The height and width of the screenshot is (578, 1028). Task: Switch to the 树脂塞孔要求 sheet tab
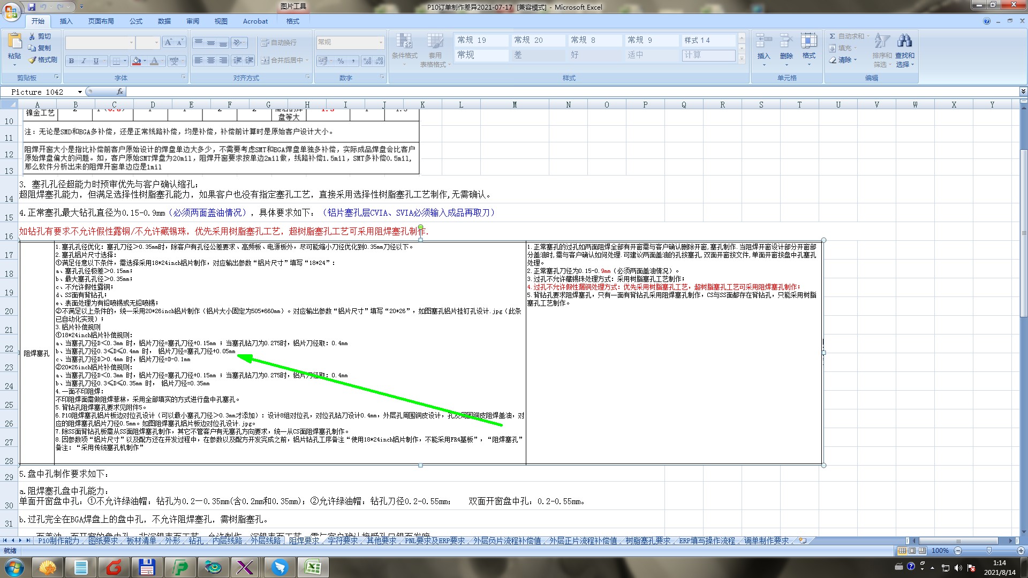tap(647, 541)
